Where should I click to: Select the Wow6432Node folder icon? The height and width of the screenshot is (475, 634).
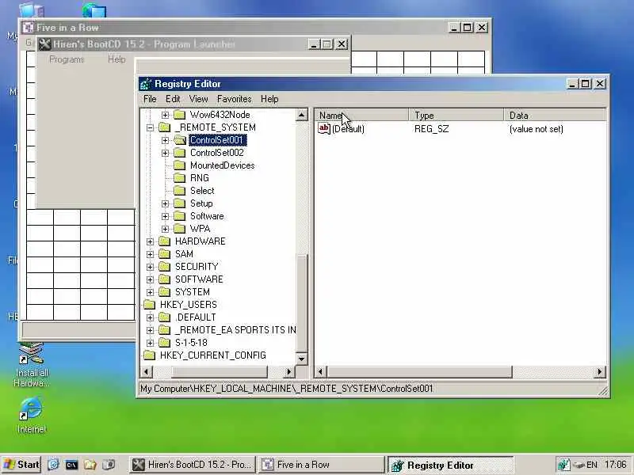[180, 115]
